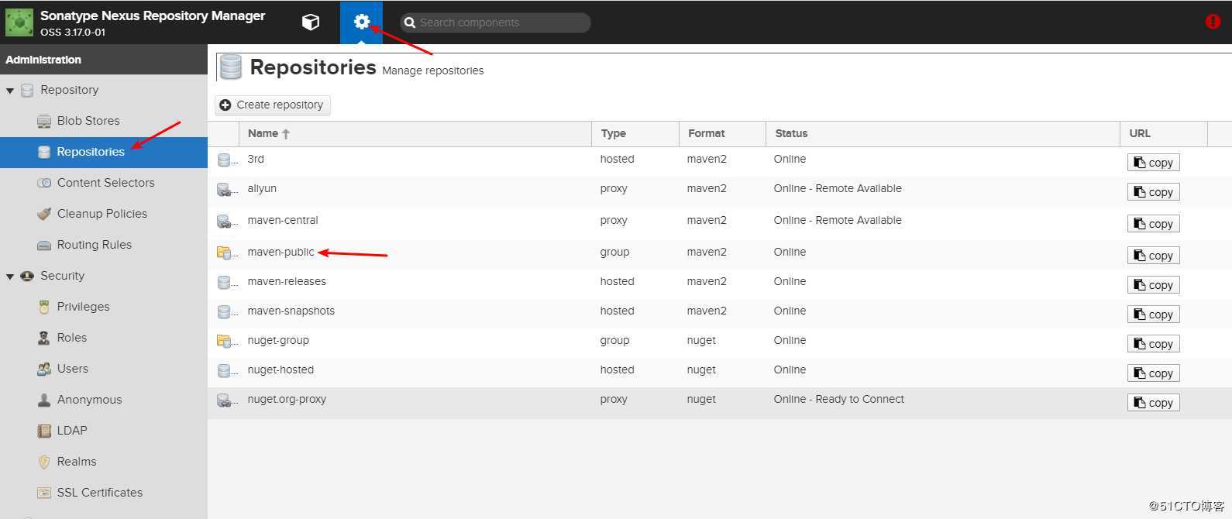Click the Sonatype Nexus logo icon

click(19, 22)
